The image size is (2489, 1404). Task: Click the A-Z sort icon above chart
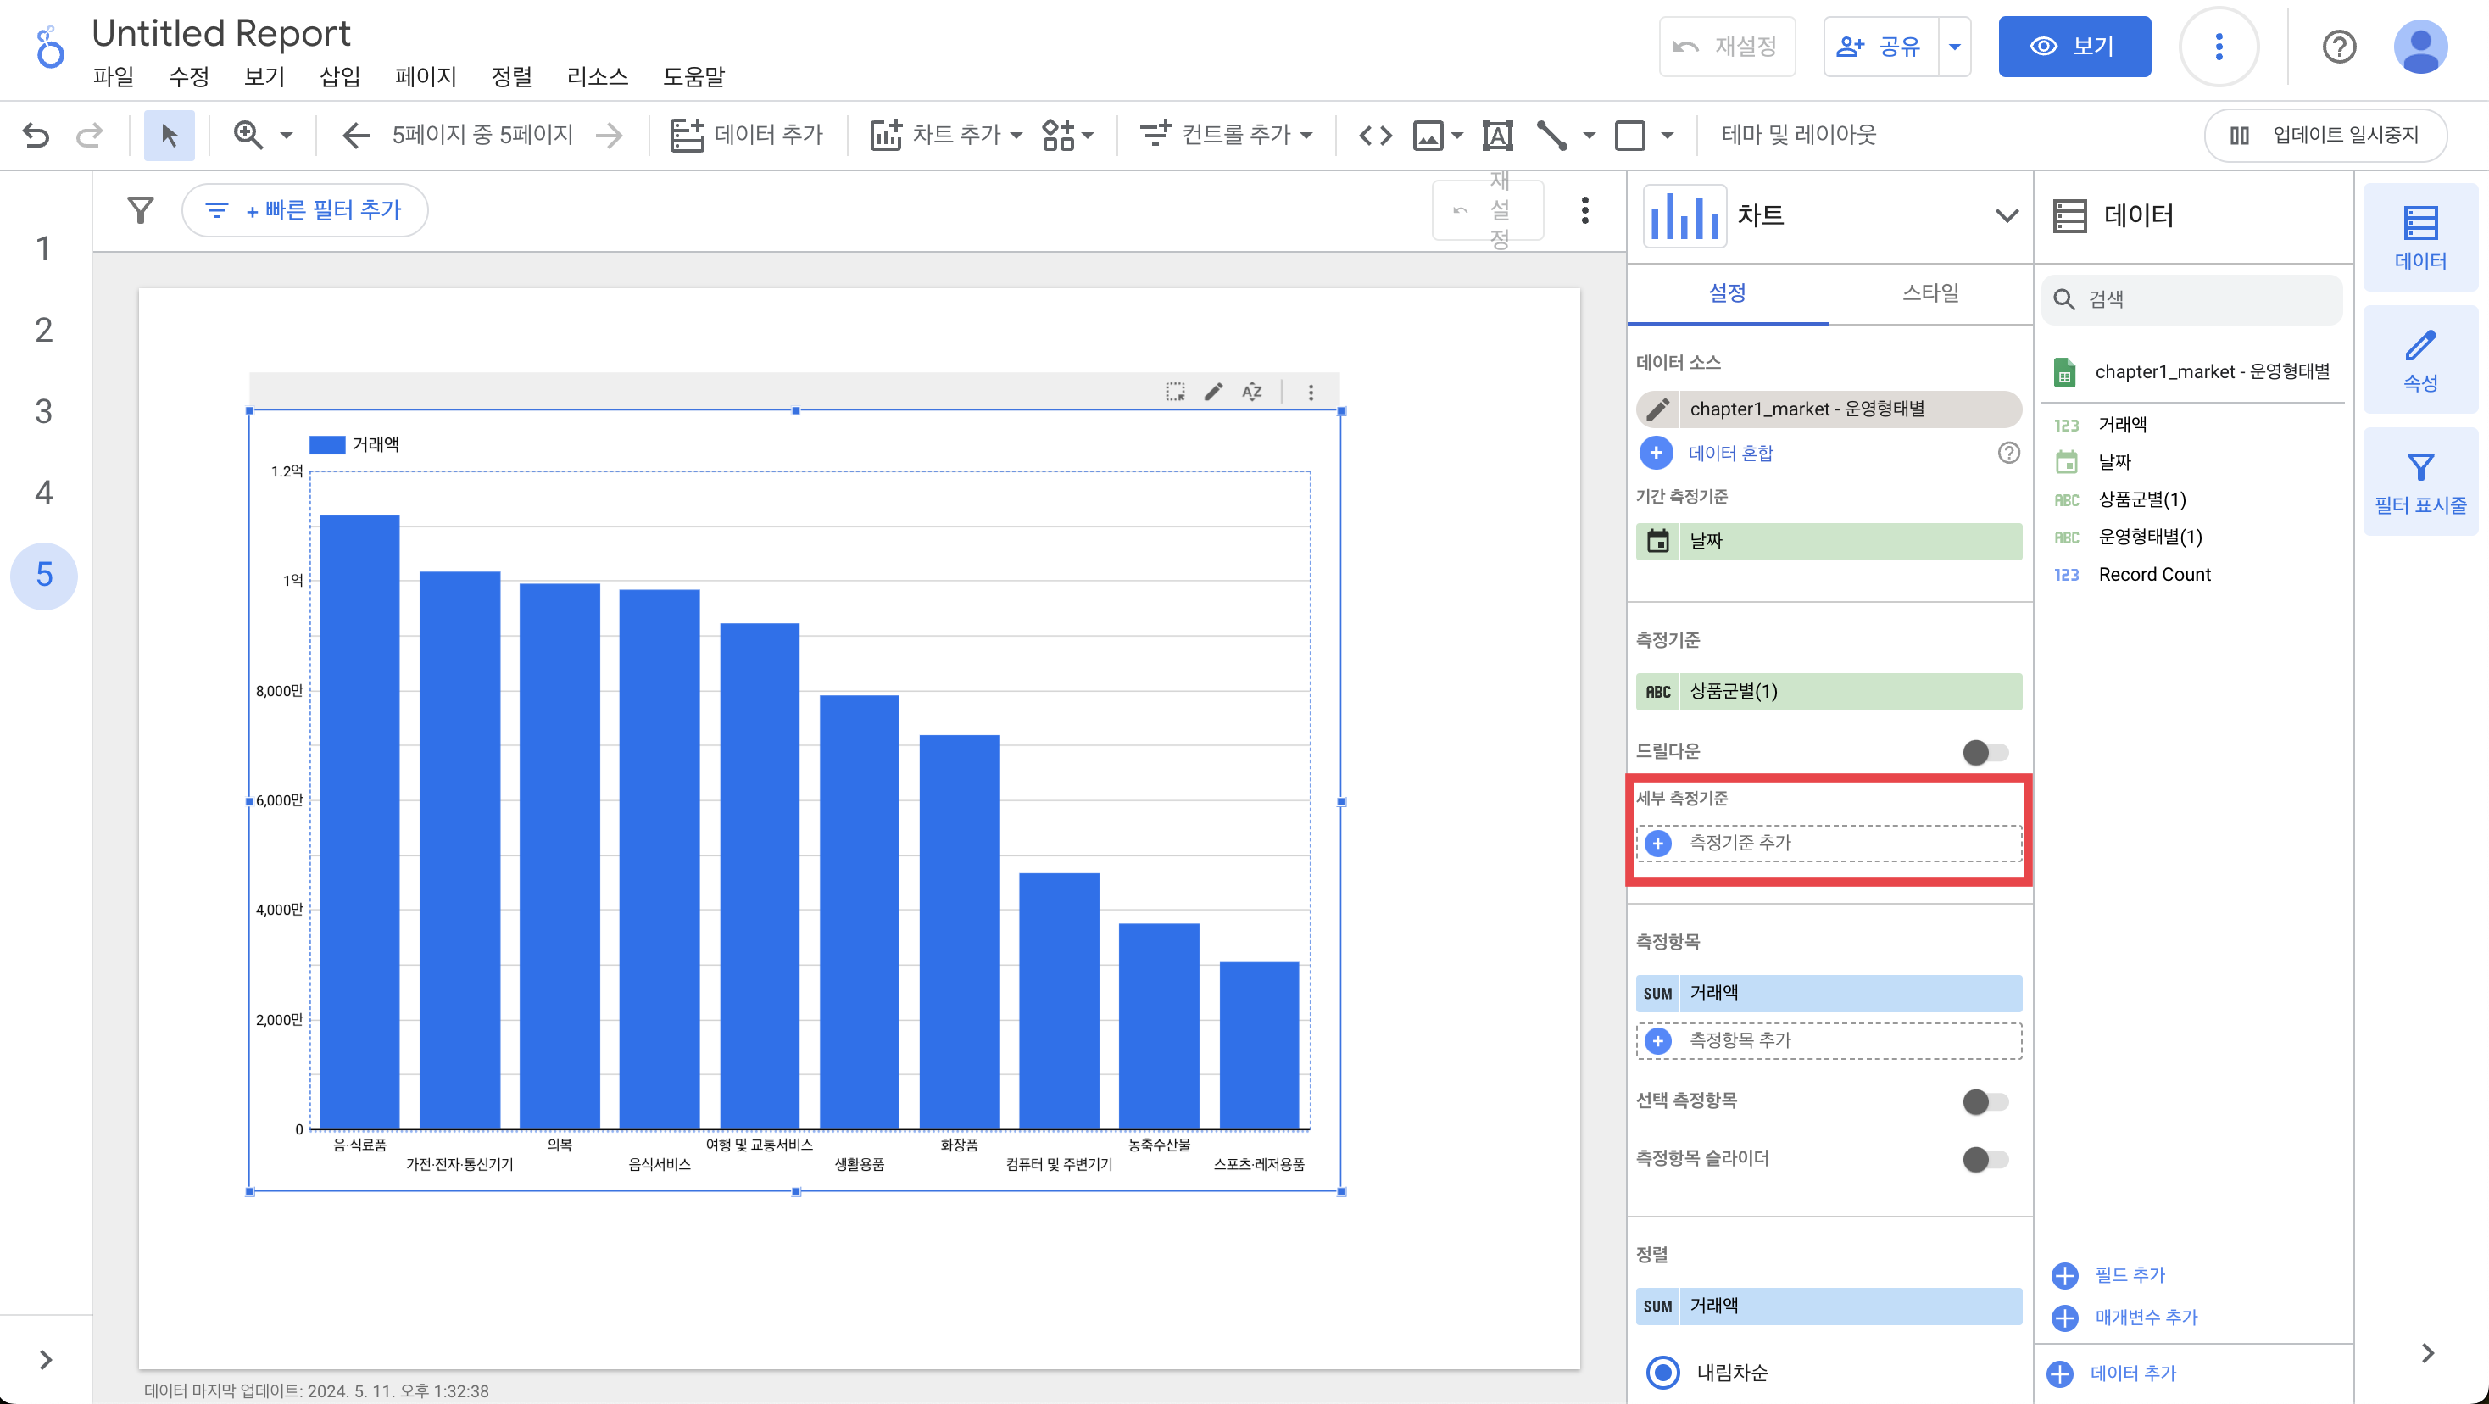1252,392
